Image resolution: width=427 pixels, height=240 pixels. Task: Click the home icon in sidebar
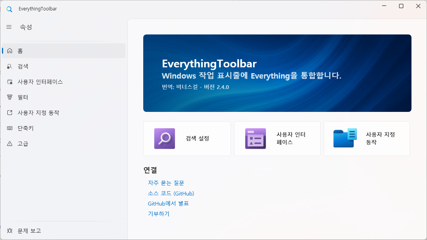(10, 51)
